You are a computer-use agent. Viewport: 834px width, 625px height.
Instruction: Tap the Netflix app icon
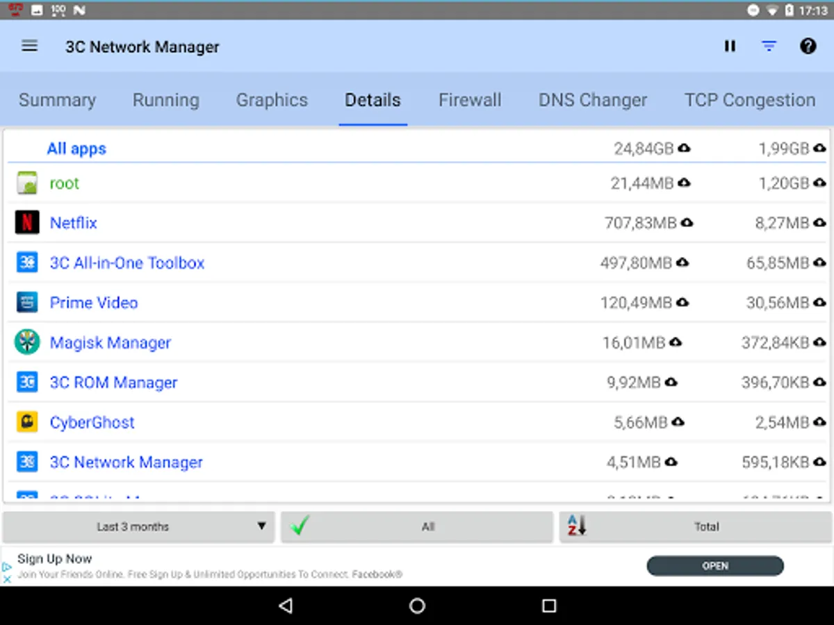click(27, 223)
